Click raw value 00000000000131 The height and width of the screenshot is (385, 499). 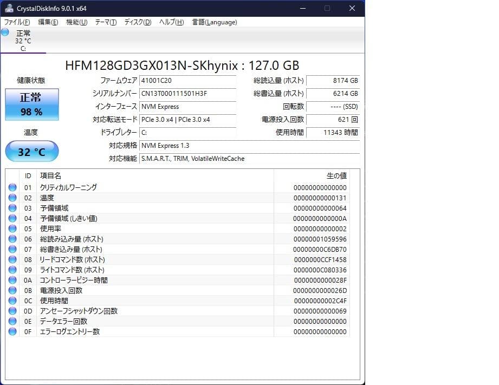coord(320,198)
